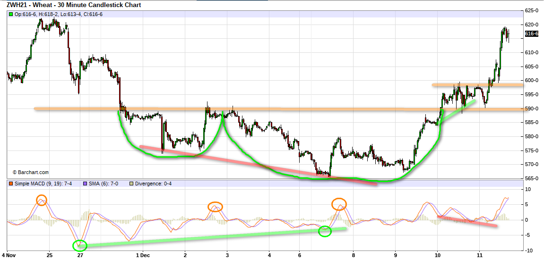This screenshot has height=259, width=544.
Task: Click the green OHLC legend square
Action: pyautogui.click(x=10, y=14)
